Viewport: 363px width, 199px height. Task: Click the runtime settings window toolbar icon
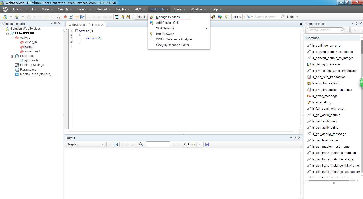(59, 17)
